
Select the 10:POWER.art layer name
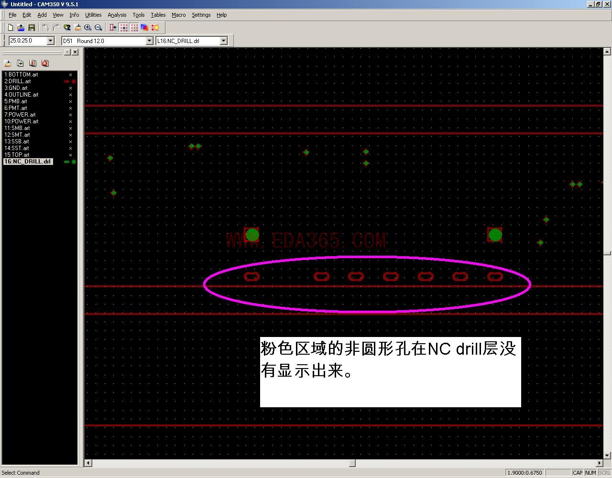point(22,121)
